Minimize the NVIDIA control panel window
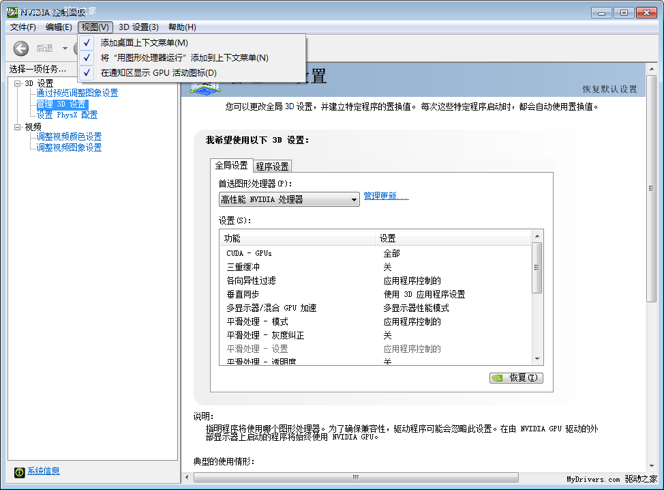 (601, 13)
